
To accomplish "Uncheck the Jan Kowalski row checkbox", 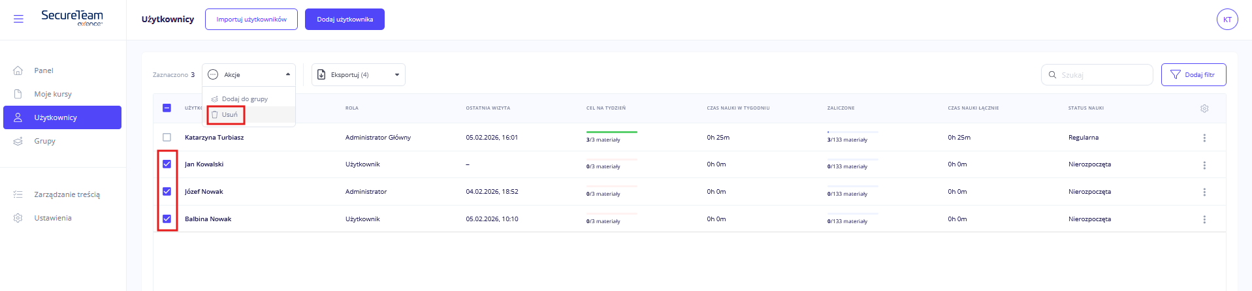I will click(x=167, y=164).
